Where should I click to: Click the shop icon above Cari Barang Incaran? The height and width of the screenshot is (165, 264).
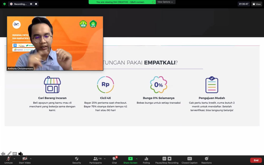pyautogui.click(x=52, y=85)
